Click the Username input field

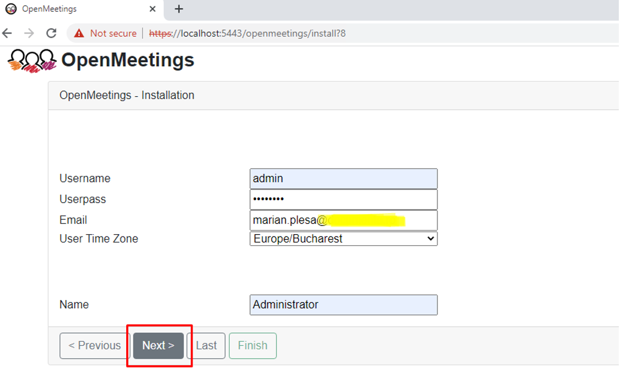[x=343, y=179]
